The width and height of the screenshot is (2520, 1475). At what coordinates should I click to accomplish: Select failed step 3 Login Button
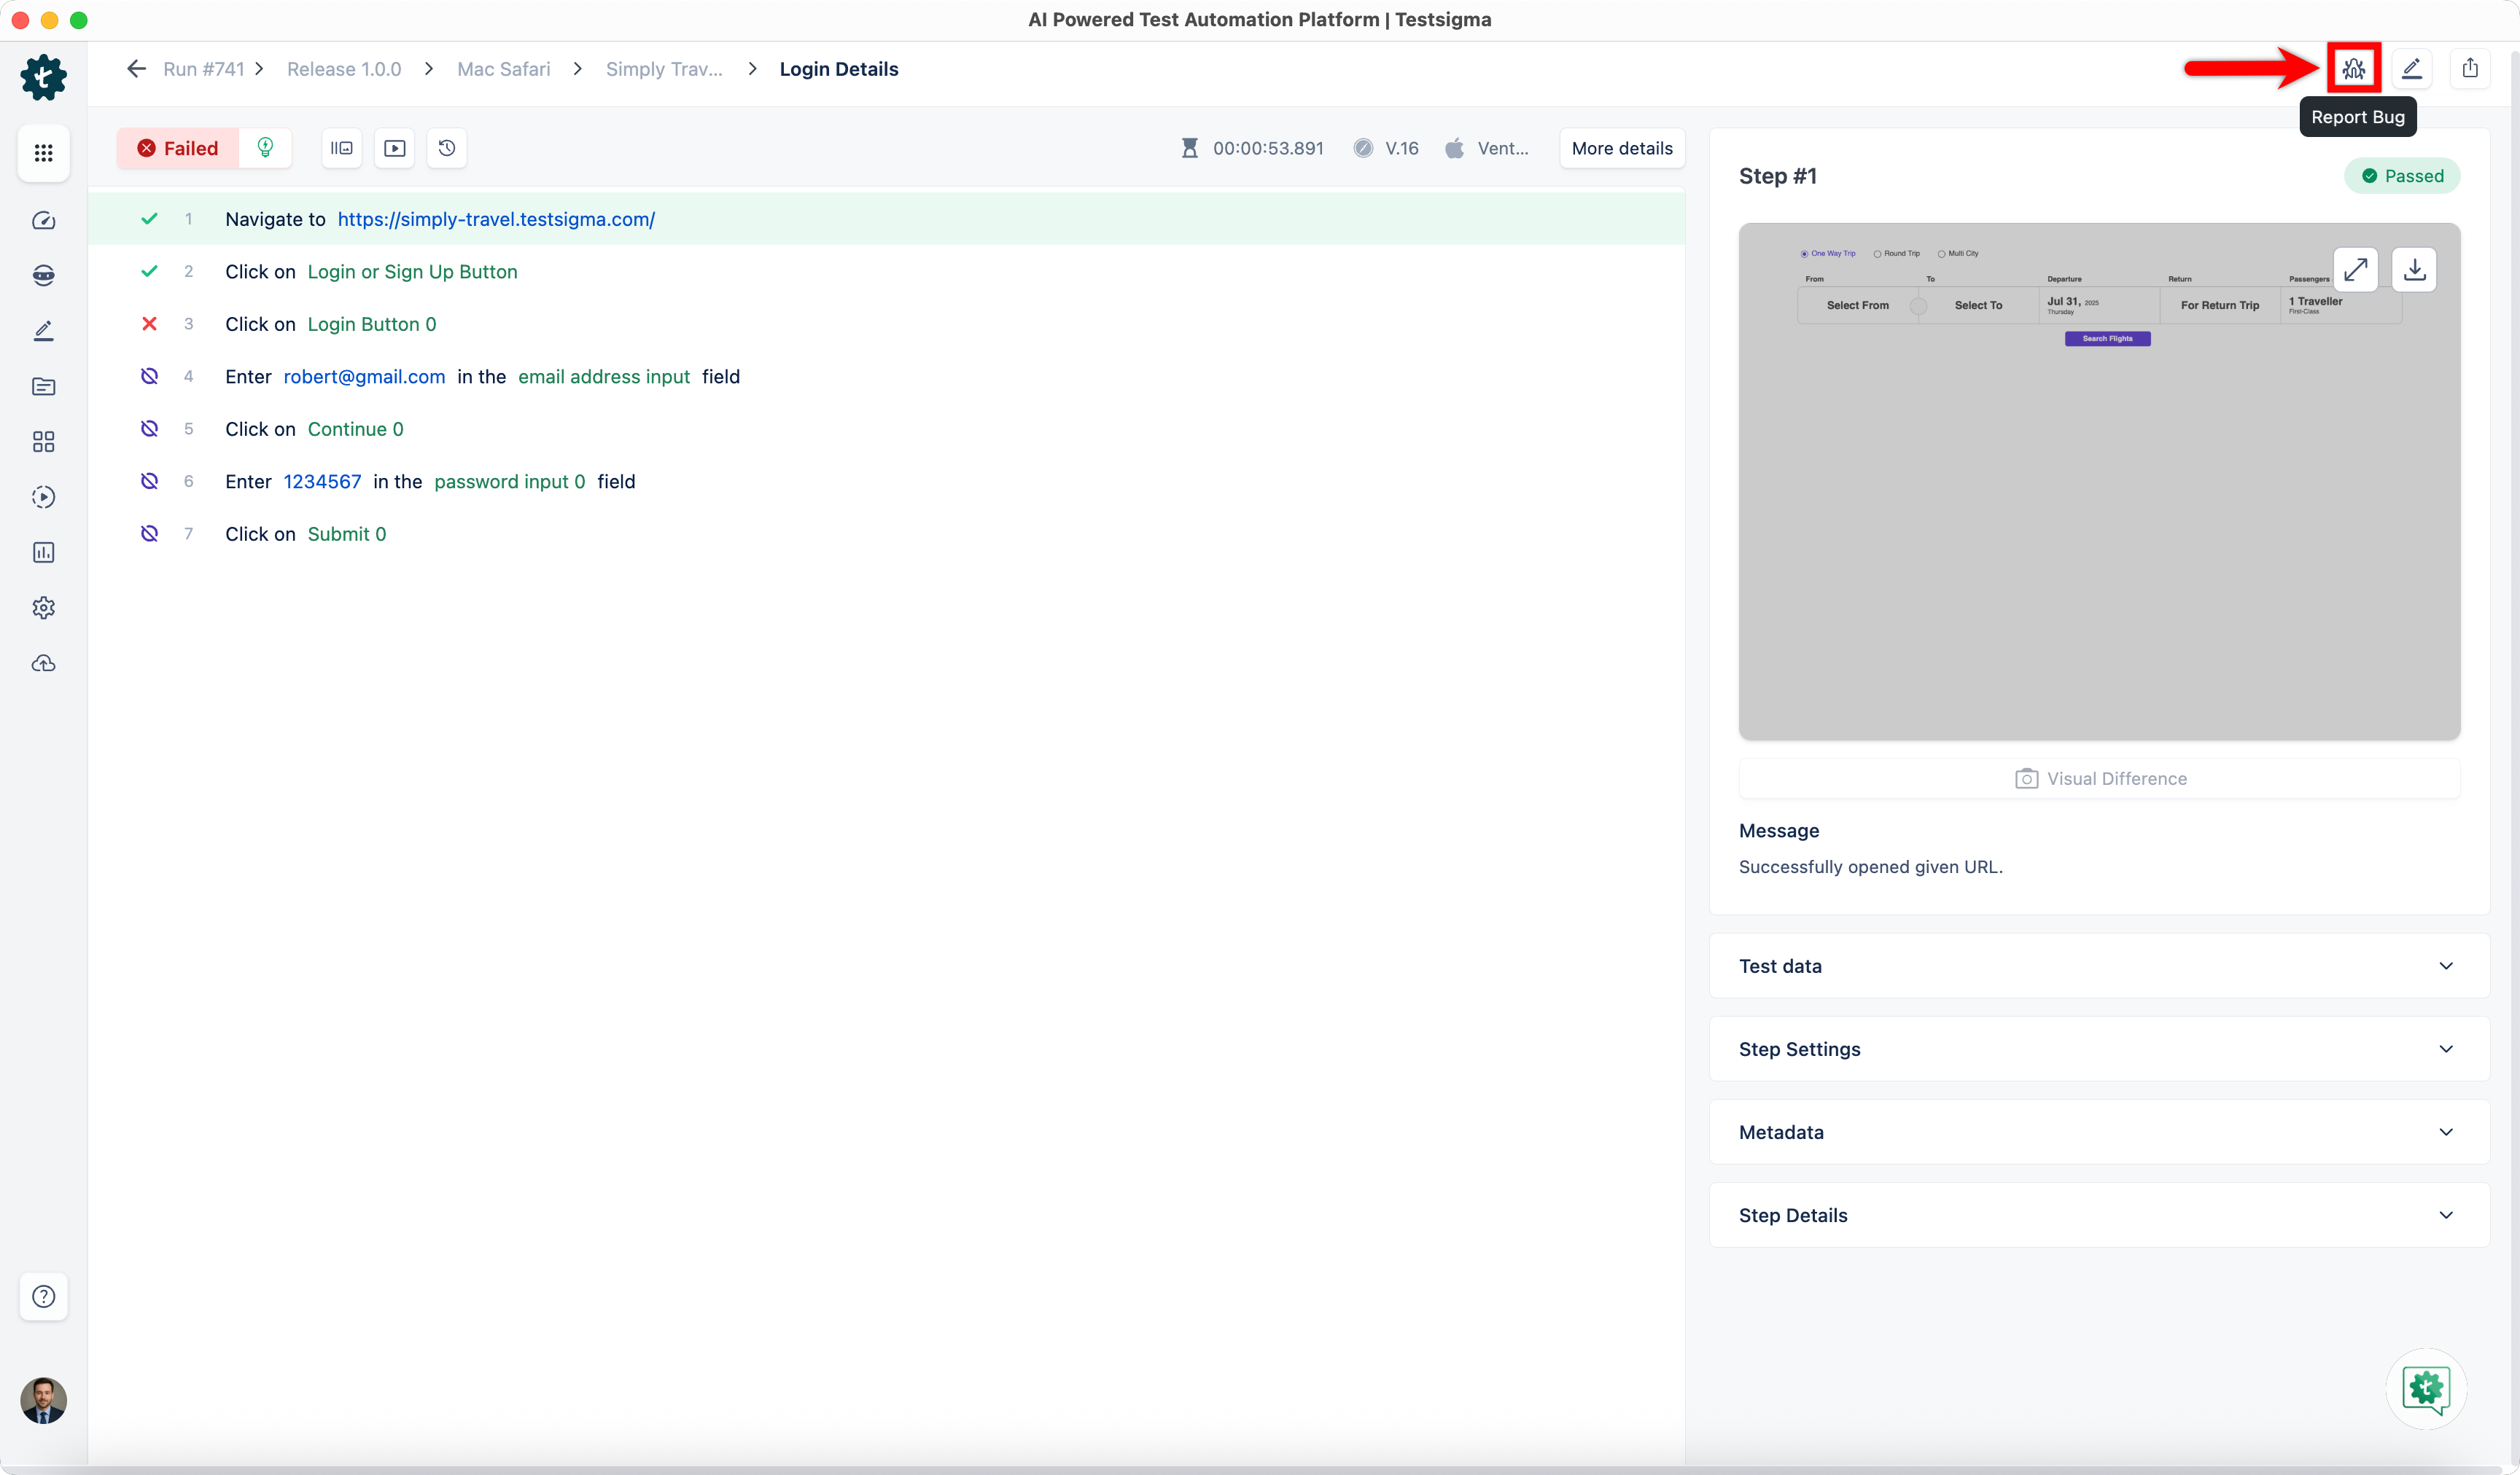(x=371, y=324)
